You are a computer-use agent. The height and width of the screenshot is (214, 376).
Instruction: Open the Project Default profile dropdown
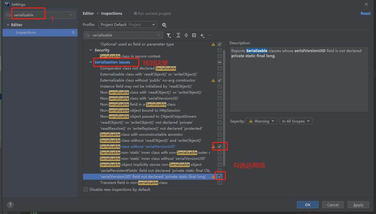[x=128, y=25]
